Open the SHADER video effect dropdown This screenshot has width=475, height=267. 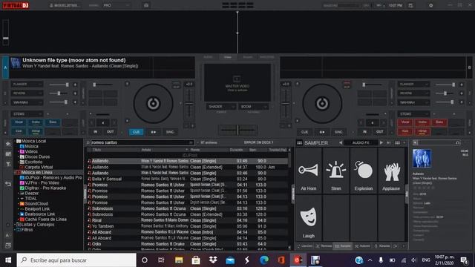point(221,107)
